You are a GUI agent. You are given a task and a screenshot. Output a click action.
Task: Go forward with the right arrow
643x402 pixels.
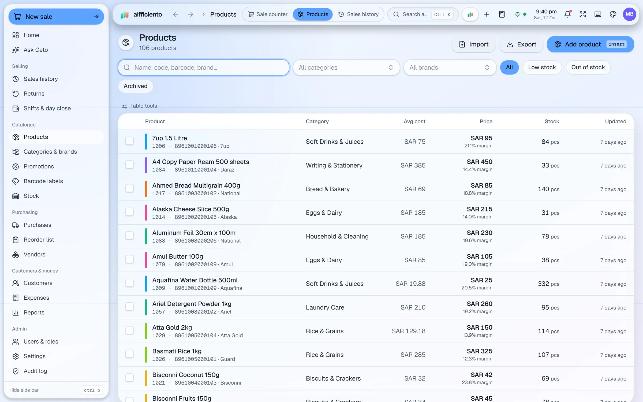tap(190, 14)
